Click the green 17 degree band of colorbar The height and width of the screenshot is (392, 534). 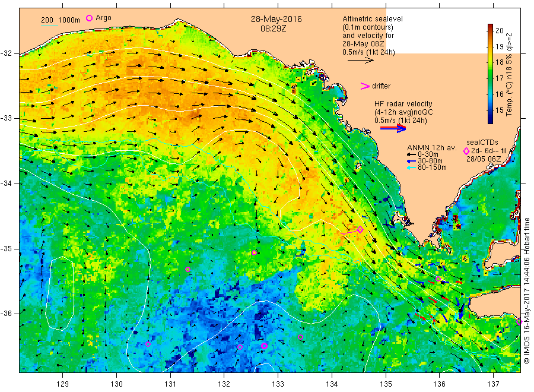(x=491, y=79)
